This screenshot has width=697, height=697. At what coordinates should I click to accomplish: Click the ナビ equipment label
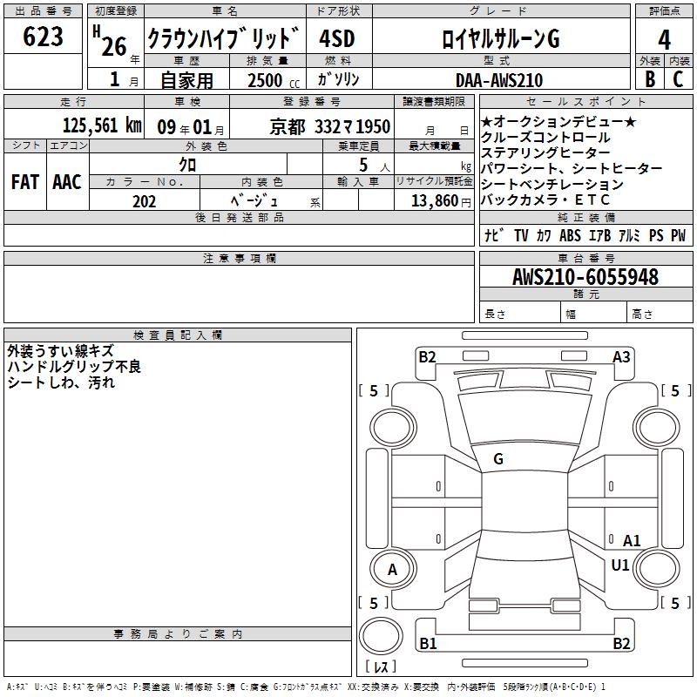pos(495,235)
